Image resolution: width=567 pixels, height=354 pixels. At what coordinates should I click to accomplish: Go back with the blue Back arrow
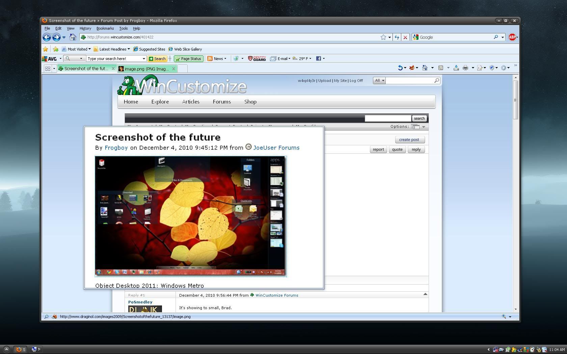[x=47, y=37]
